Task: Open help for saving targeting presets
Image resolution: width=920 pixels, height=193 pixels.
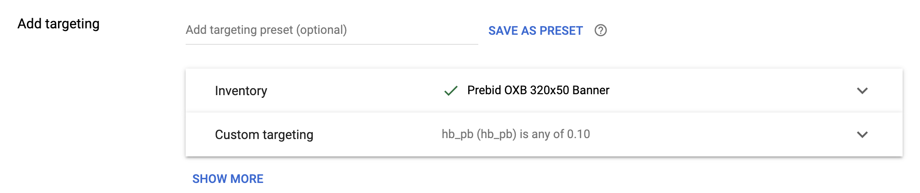Action: click(x=600, y=31)
